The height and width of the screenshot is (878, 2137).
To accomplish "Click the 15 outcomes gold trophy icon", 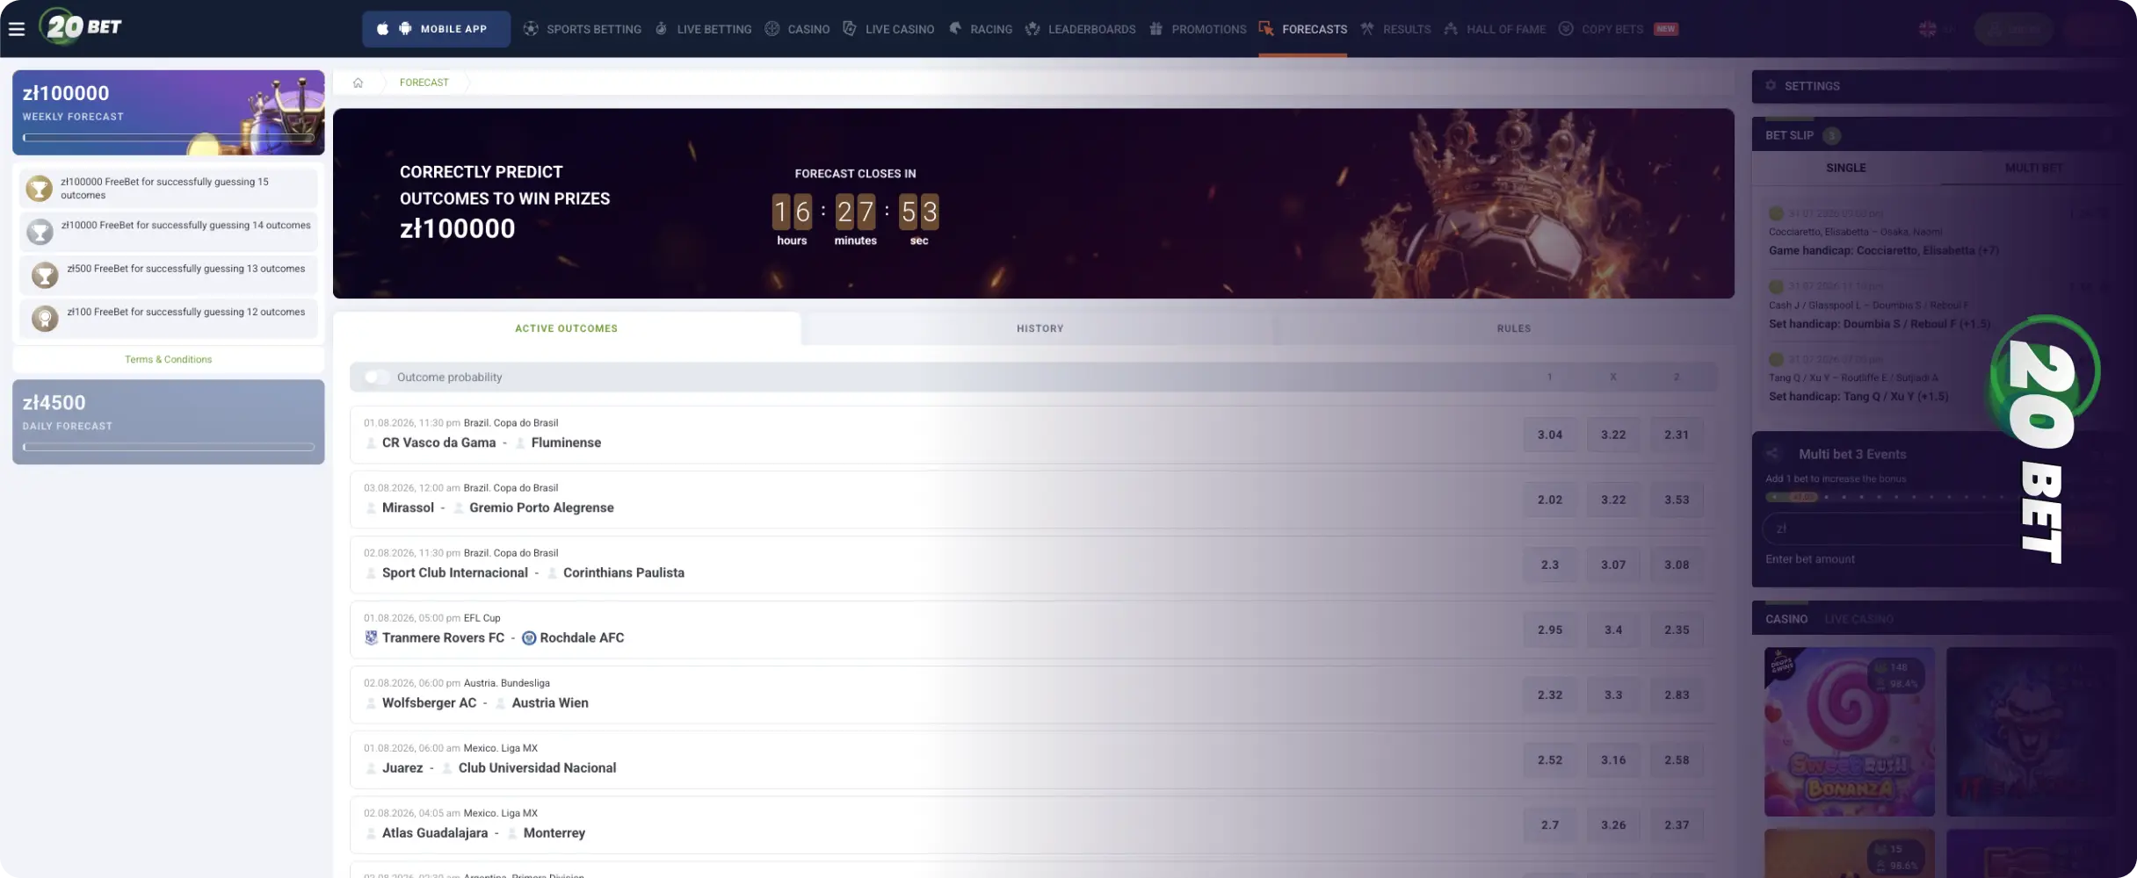I will 39,188.
